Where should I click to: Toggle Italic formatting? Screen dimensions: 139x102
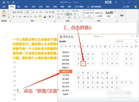click(x=17, y=17)
